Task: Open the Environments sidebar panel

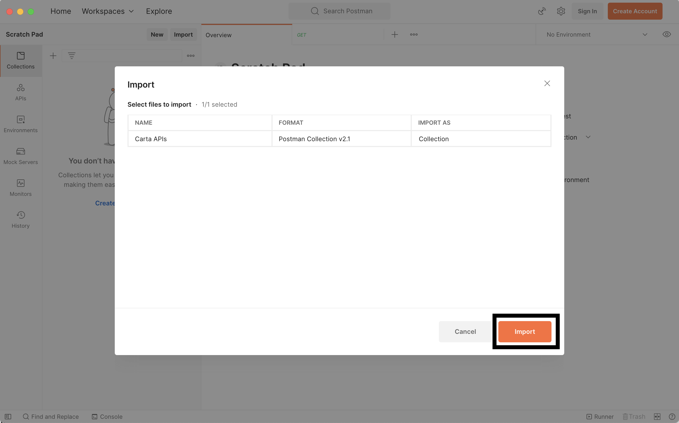Action: 20,124
